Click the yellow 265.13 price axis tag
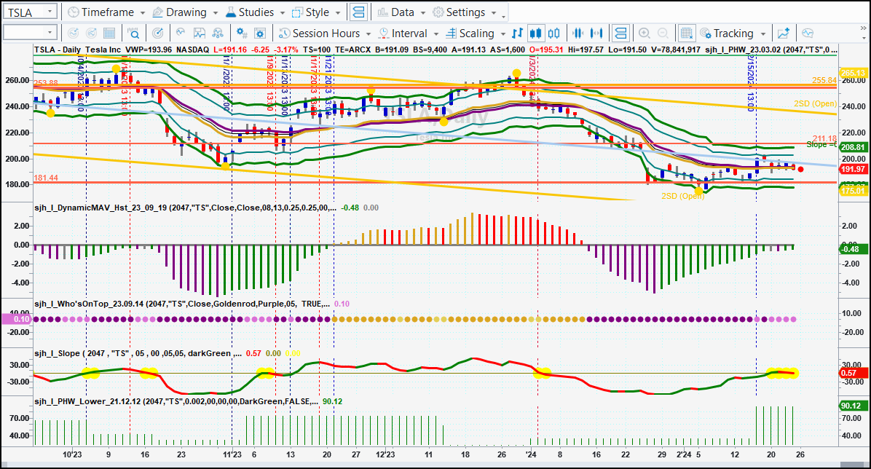 [x=853, y=73]
